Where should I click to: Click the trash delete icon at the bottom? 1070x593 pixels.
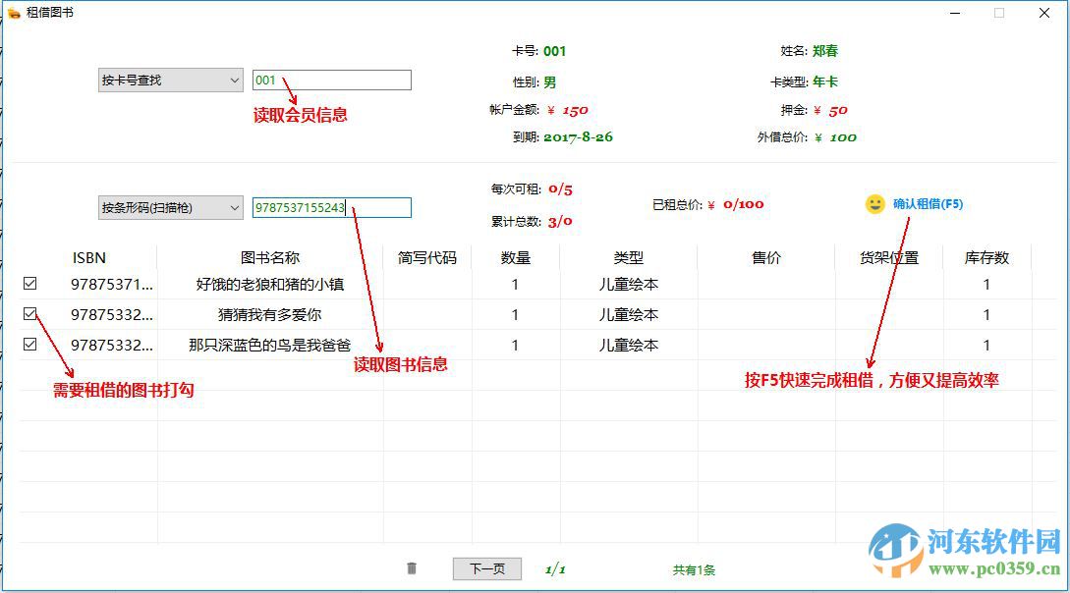point(412,568)
